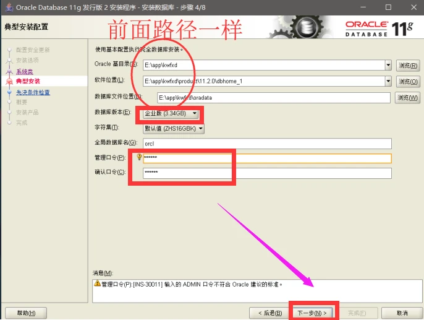The width and height of the screenshot is (424, 320).
Task: Click the INS-30011 warning message text
Action: pyautogui.click(x=192, y=285)
